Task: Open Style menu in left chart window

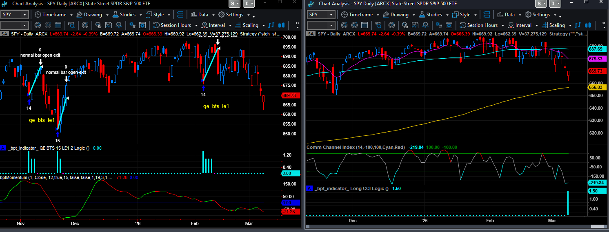Action: pos(158,15)
